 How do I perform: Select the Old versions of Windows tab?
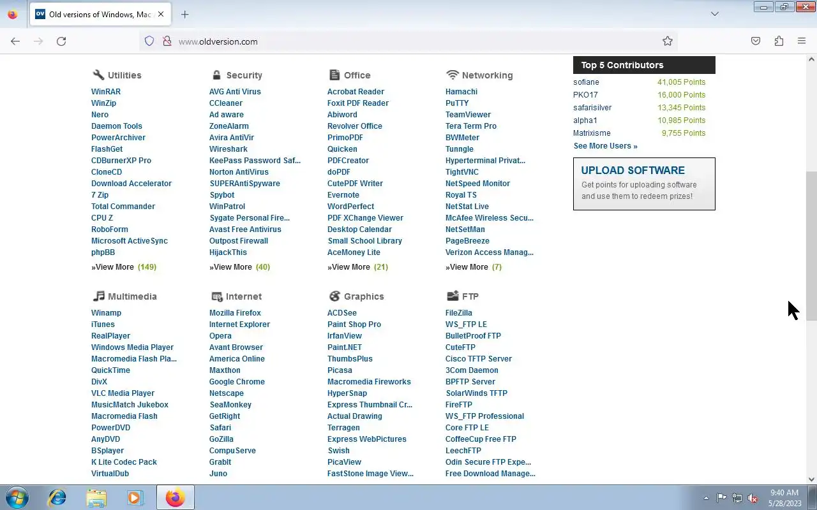[100, 14]
